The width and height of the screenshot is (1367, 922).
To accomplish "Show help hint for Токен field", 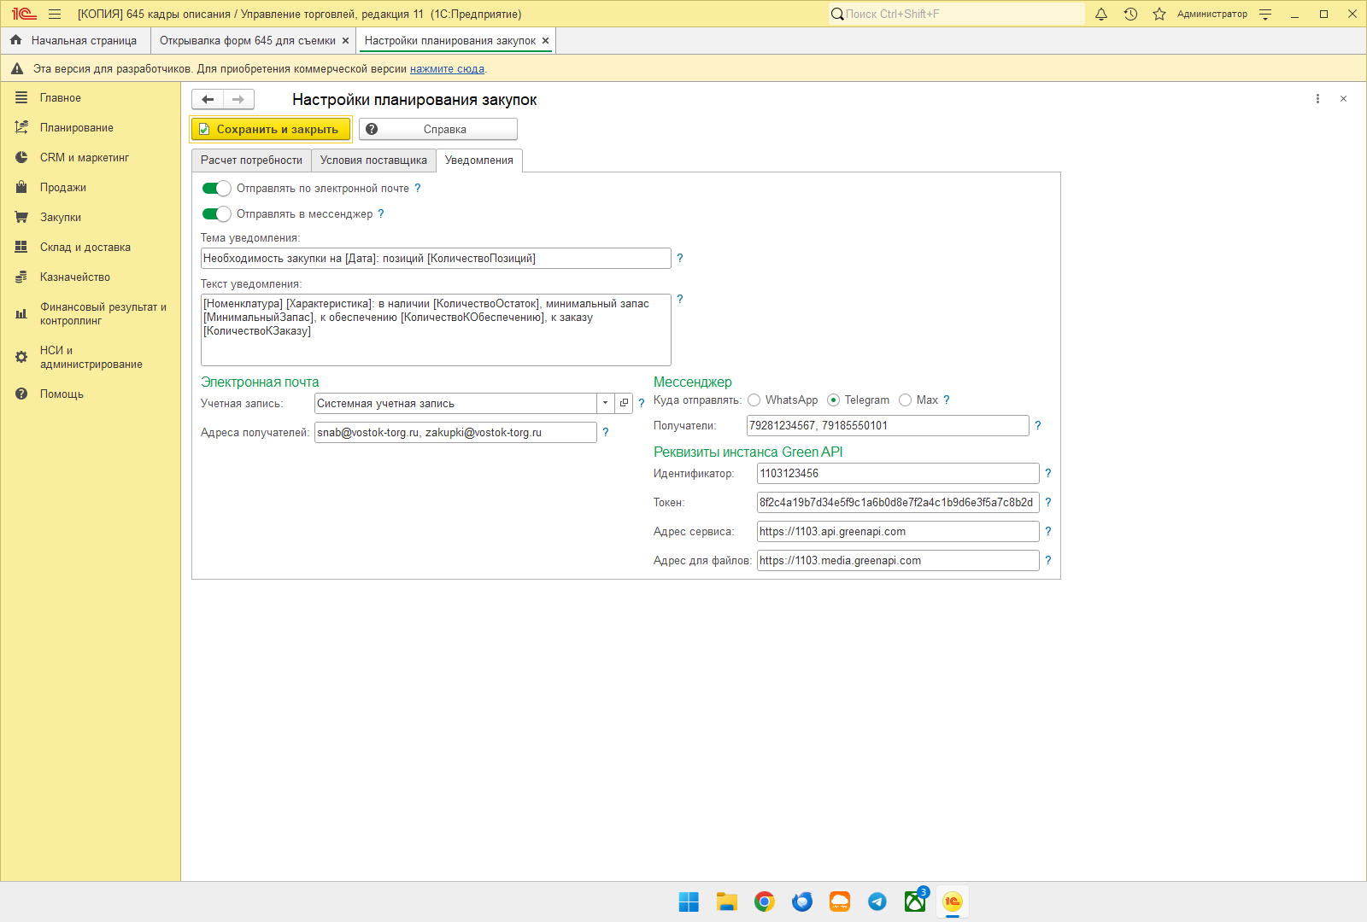I will [x=1048, y=502].
